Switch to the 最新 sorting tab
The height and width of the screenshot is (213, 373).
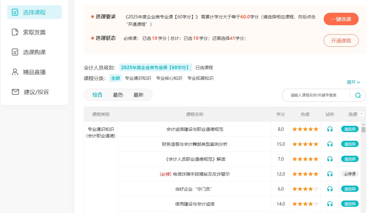[x=139, y=95]
